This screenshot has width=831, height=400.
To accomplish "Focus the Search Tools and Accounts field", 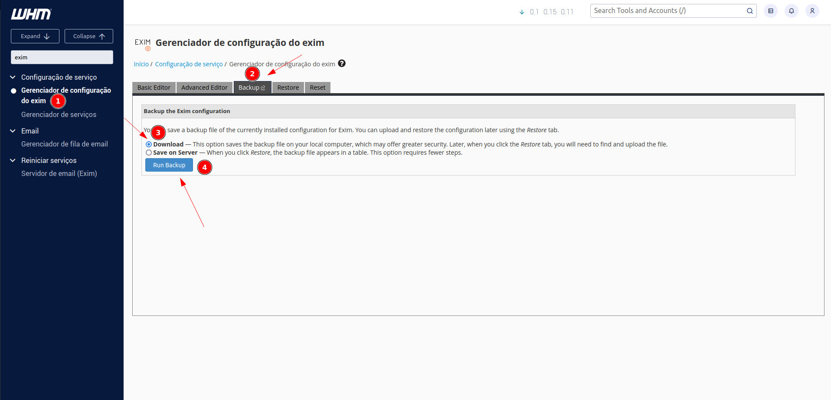I will coord(668,11).
